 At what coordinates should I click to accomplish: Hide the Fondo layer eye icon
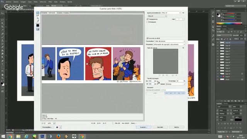(218, 80)
